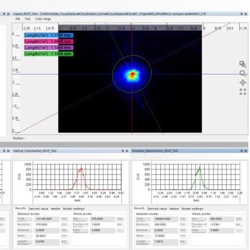The height and width of the screenshot is (250, 250).
Task: Click the red vertical profile peak
Action: click(x=82, y=168)
